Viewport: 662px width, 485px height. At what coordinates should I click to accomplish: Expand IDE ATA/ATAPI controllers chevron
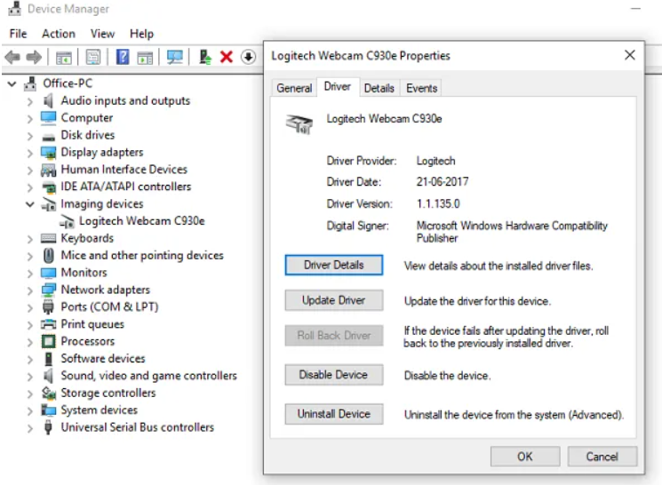(29, 187)
